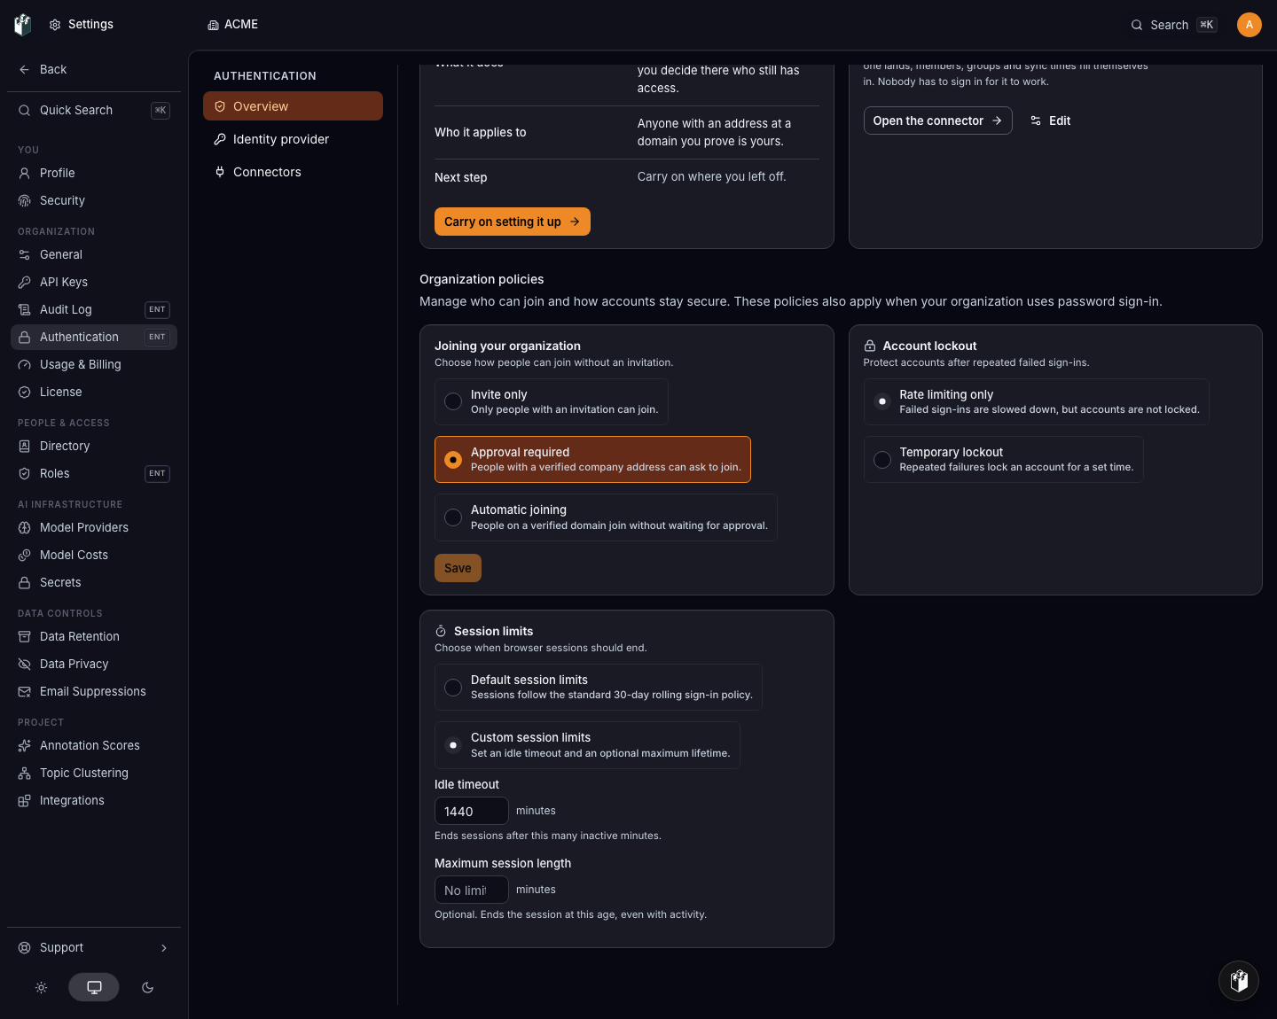Click the Settings gear icon in header
Viewport: 1277px width, 1019px height.
pos(55,25)
